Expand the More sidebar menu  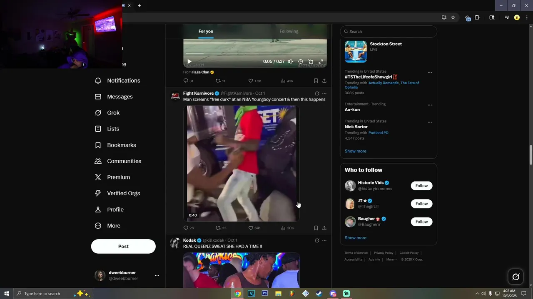coord(108,226)
